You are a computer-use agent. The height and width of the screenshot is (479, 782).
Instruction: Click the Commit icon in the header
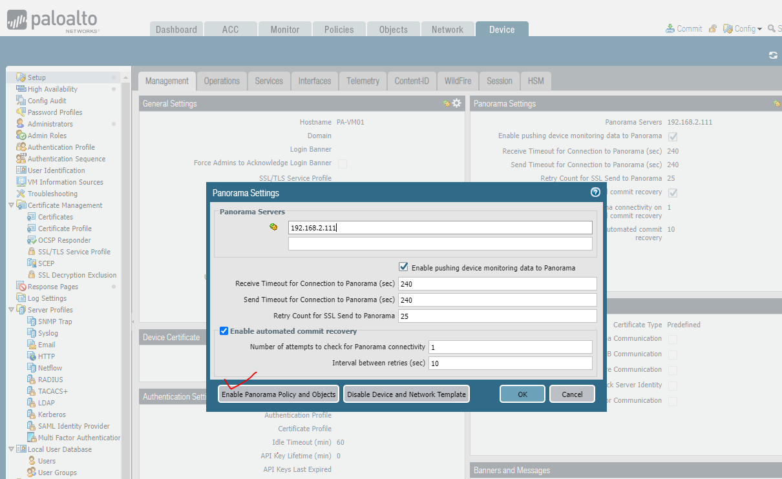click(670, 29)
